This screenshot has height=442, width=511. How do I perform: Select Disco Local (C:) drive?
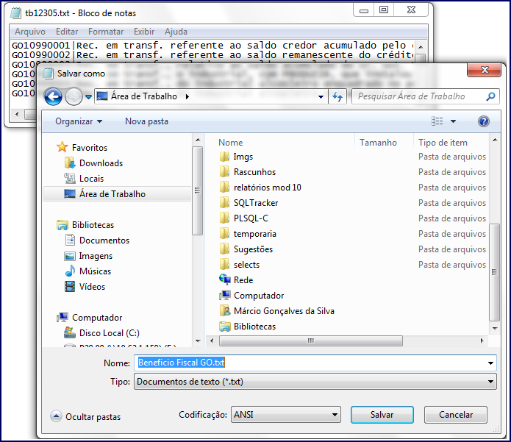[x=109, y=333]
